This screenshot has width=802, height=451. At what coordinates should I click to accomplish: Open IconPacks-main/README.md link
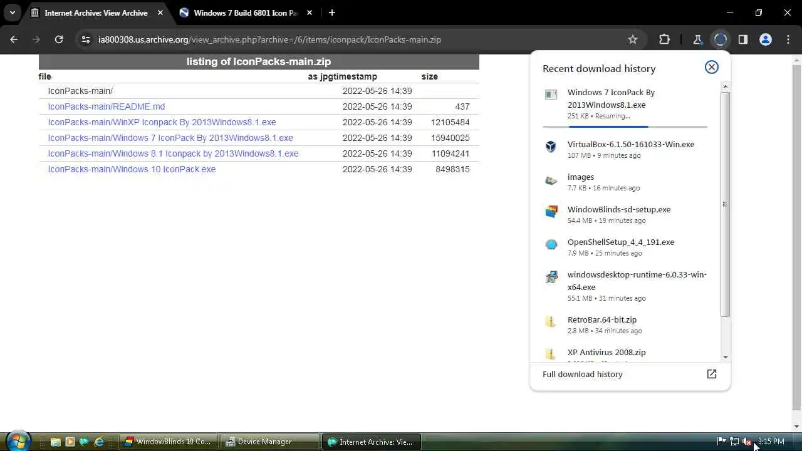point(107,106)
